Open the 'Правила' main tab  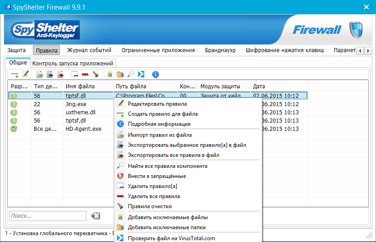47,50
